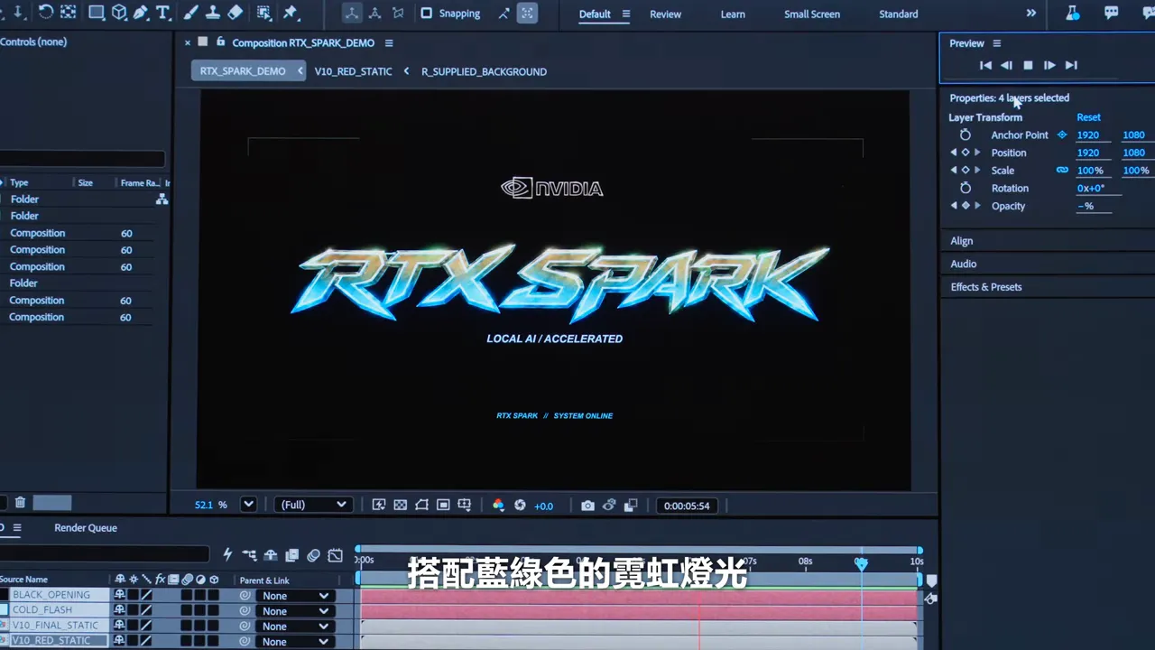The image size is (1155, 650).
Task: Select the Horizontal Type tool
Action: [163, 13]
